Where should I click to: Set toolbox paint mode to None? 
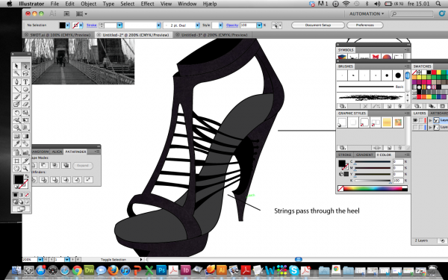tap(27, 195)
